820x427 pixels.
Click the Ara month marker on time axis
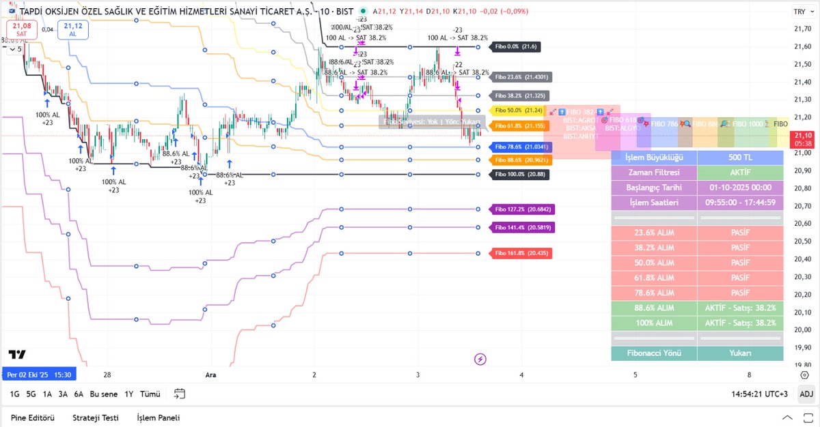(210, 374)
